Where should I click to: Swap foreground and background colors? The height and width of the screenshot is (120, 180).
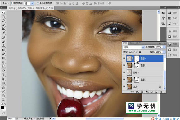(5, 104)
